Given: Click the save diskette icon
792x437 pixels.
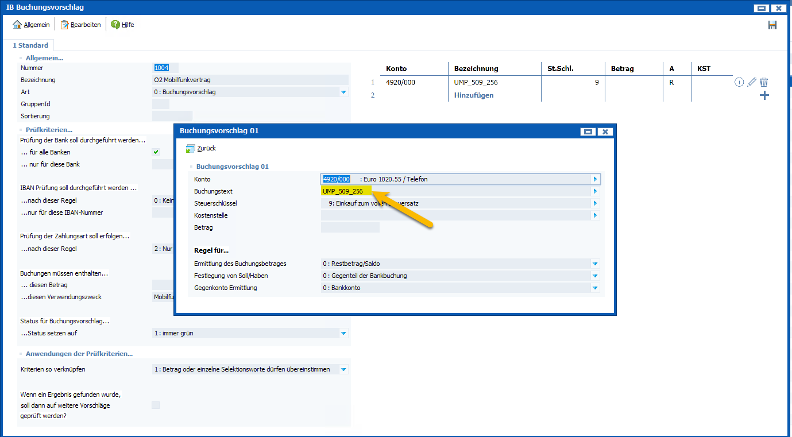Looking at the screenshot, I should (x=772, y=25).
